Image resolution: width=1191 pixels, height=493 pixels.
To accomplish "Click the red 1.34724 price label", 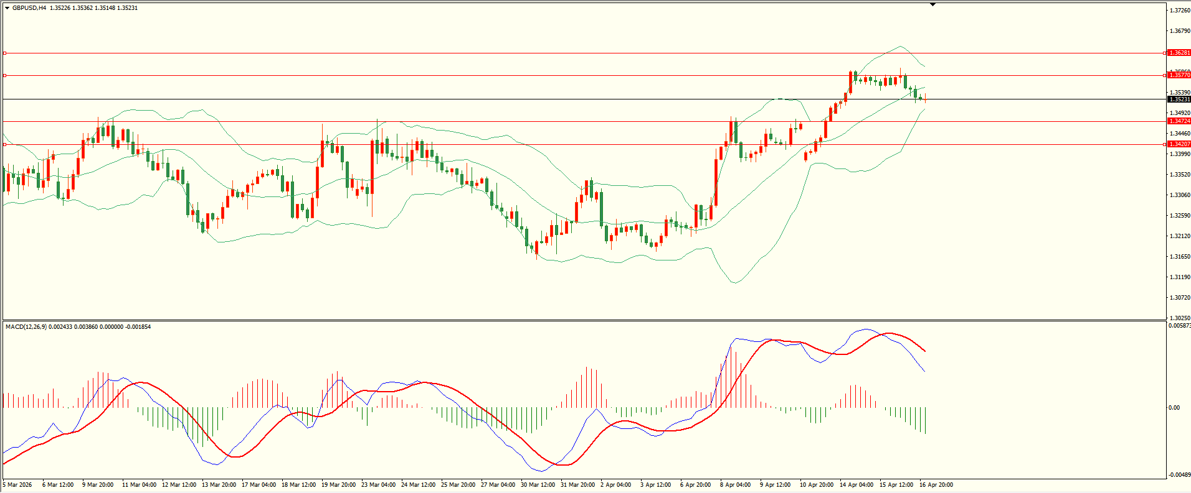I will [1179, 121].
